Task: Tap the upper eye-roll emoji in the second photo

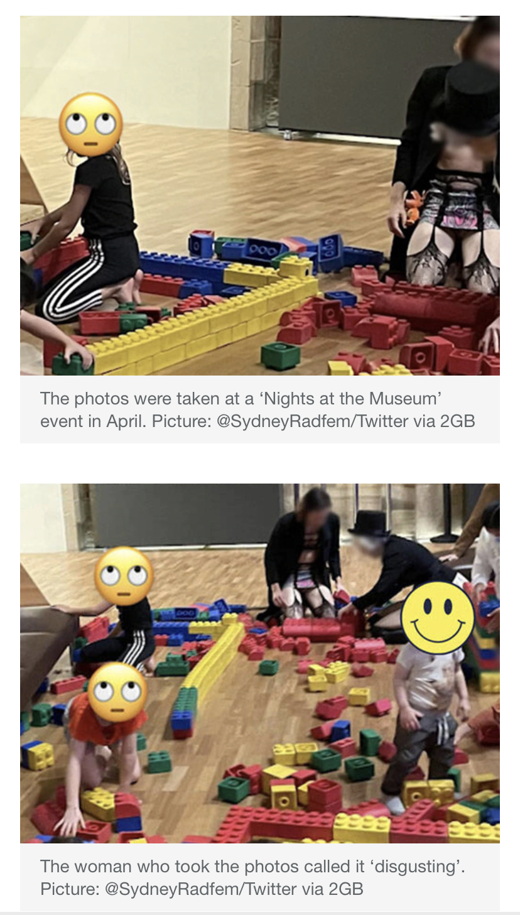Action: (124, 577)
